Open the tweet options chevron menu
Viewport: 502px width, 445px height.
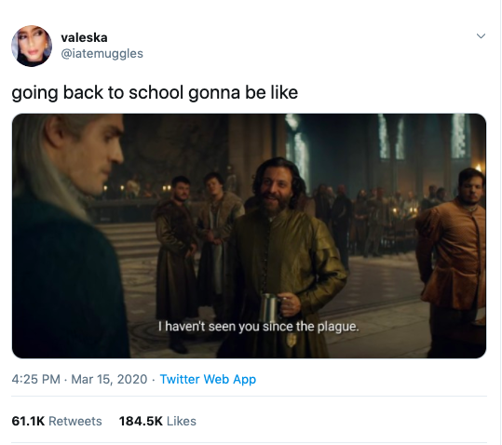tap(481, 35)
